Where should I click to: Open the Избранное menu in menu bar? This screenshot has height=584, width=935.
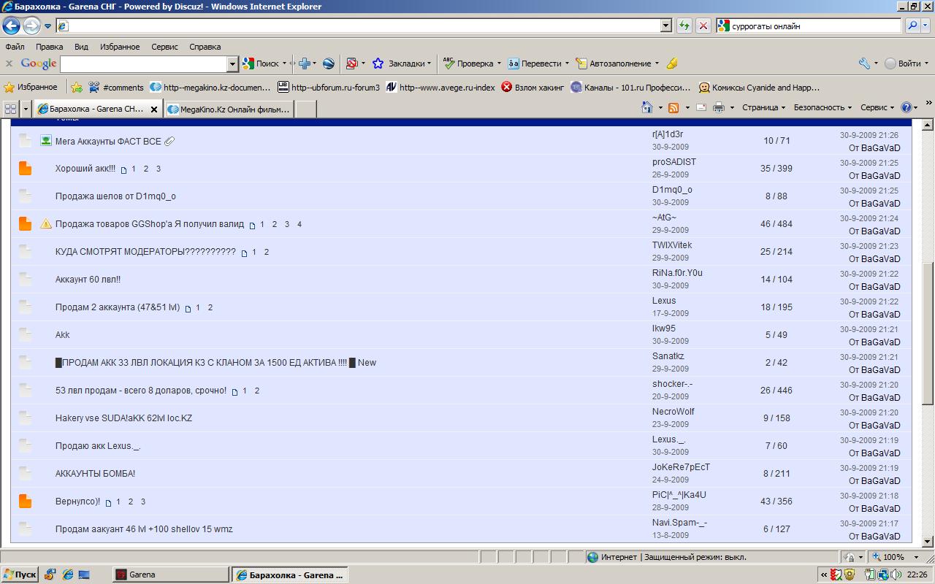[x=120, y=47]
